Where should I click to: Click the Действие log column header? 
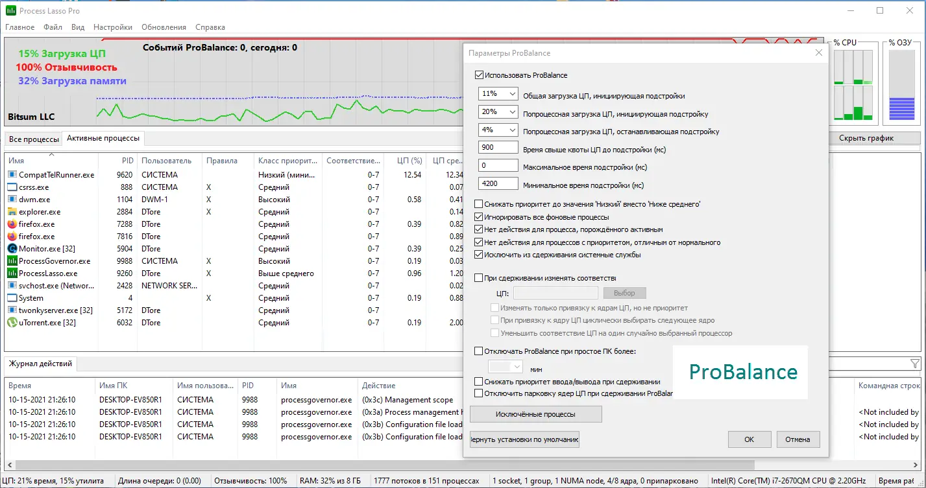coord(410,386)
